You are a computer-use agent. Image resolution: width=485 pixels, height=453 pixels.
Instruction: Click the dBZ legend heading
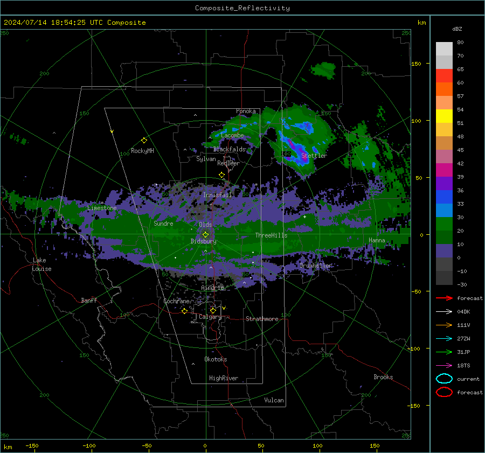(457, 29)
